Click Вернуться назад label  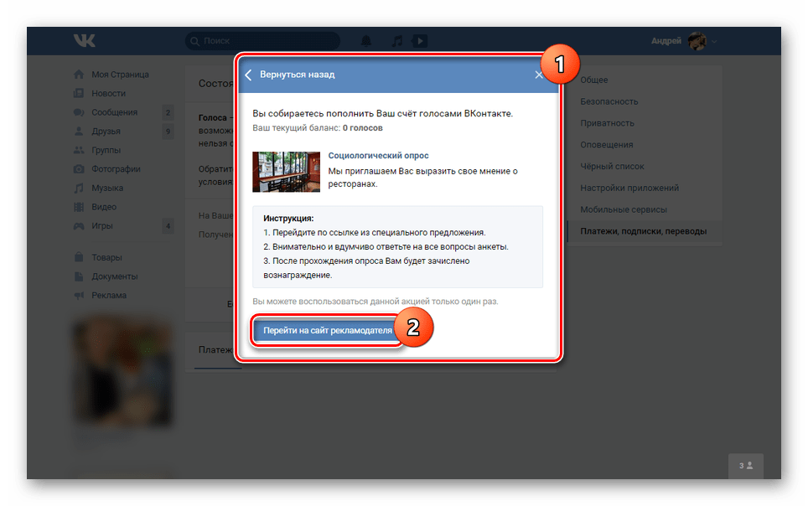298,75
